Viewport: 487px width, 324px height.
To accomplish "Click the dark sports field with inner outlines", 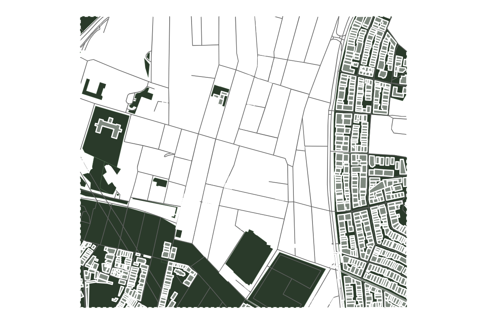I will coord(287,280).
